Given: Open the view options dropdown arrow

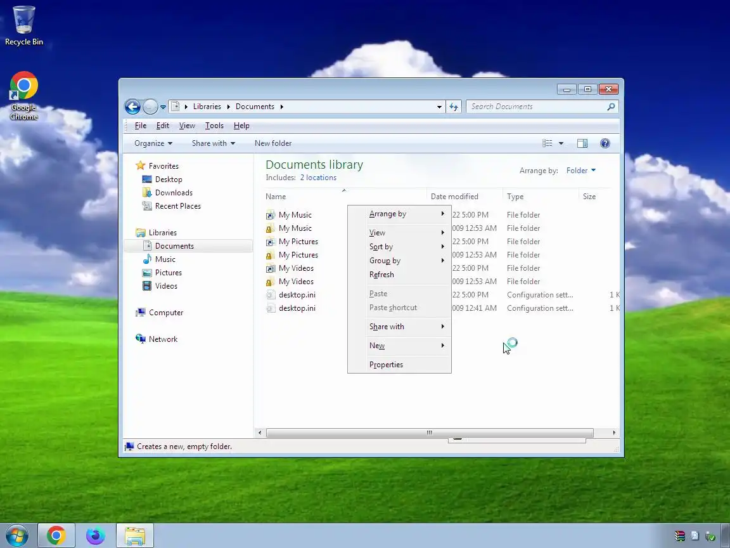Looking at the screenshot, I should pos(561,143).
